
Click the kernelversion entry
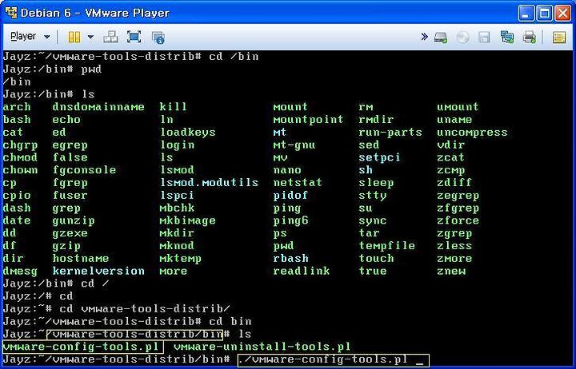[x=98, y=271]
